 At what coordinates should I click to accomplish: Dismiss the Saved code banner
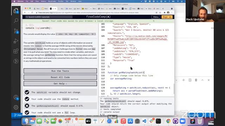154,21
